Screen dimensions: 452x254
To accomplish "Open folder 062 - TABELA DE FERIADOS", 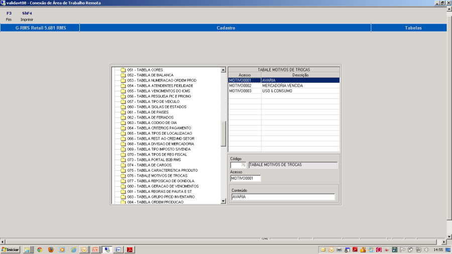I will pyautogui.click(x=147, y=117).
